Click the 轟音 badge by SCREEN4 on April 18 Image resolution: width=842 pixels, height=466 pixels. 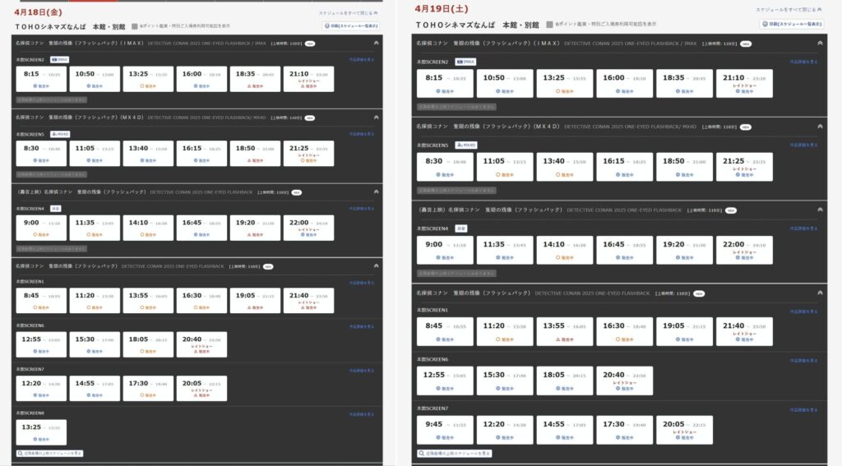(55, 208)
